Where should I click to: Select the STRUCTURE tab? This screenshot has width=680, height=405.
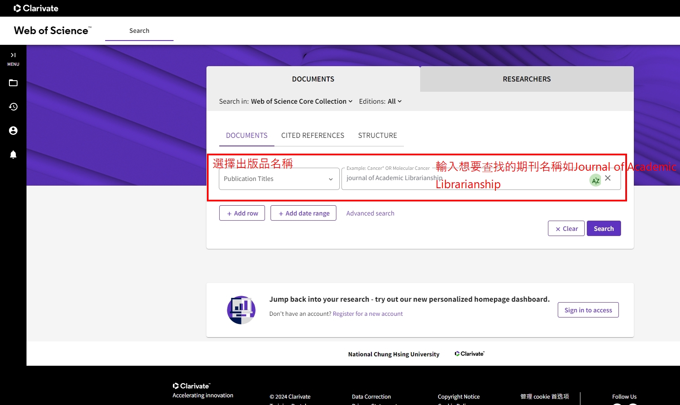point(377,136)
